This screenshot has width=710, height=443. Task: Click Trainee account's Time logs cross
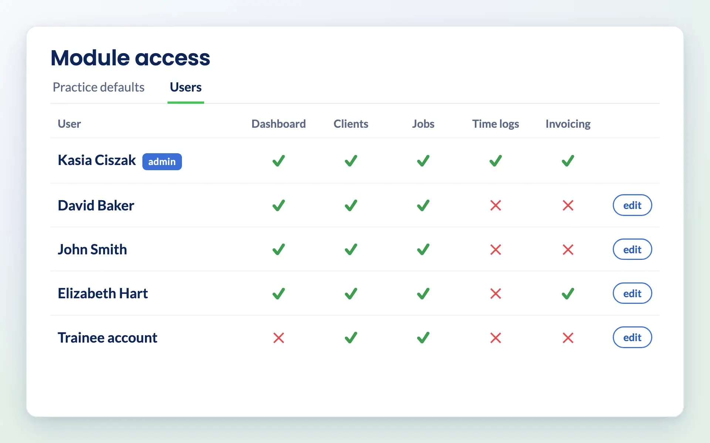(x=496, y=338)
